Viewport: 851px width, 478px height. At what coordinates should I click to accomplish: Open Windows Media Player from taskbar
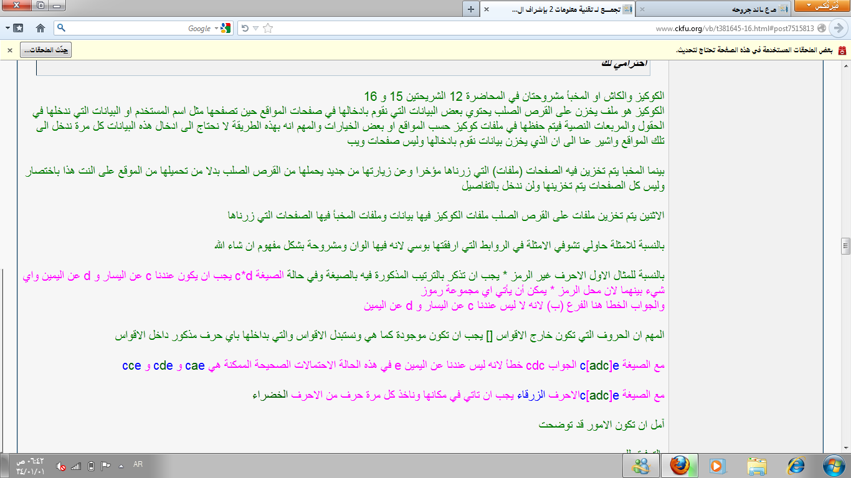[717, 465]
